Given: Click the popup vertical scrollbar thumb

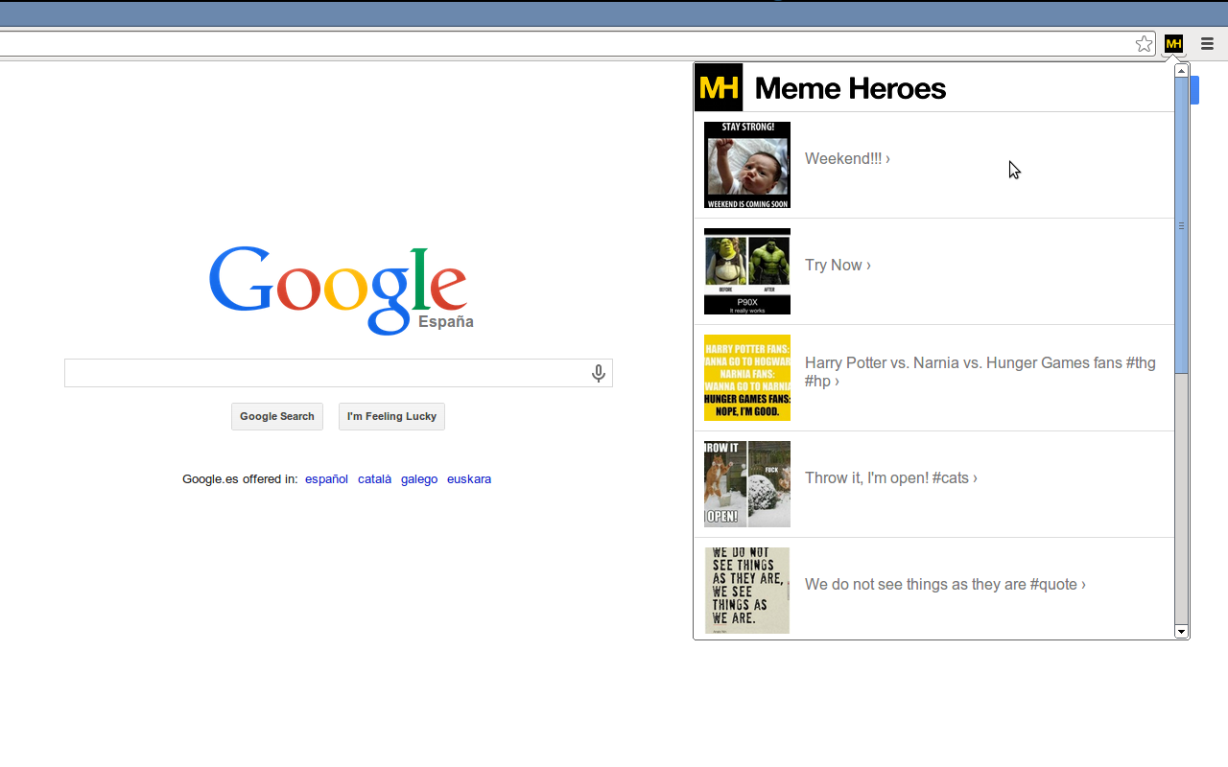Looking at the screenshot, I should coord(1182,226).
